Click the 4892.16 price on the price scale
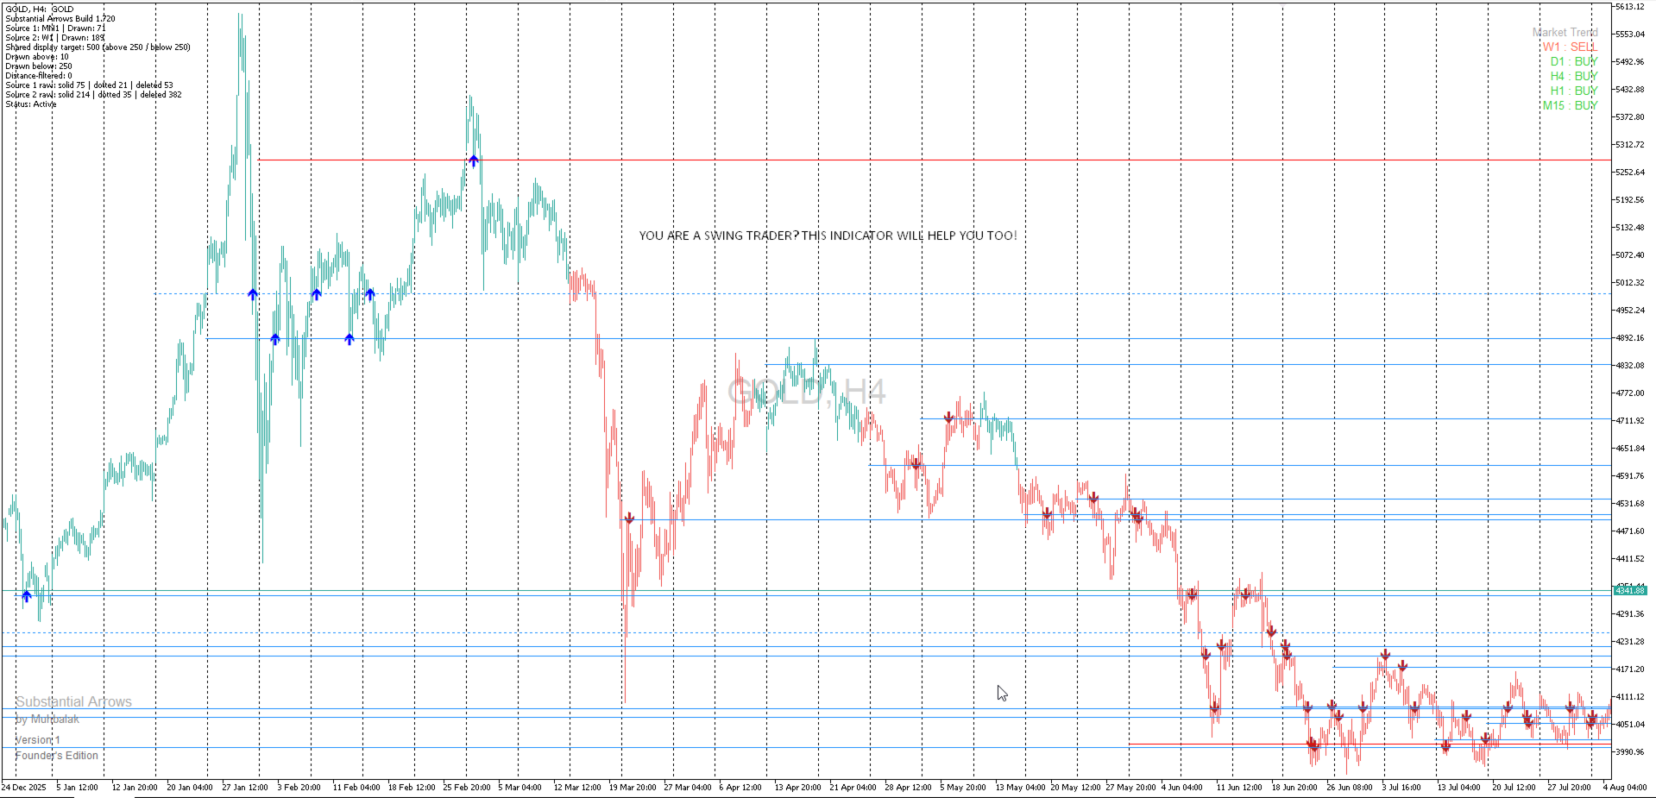 1630,338
